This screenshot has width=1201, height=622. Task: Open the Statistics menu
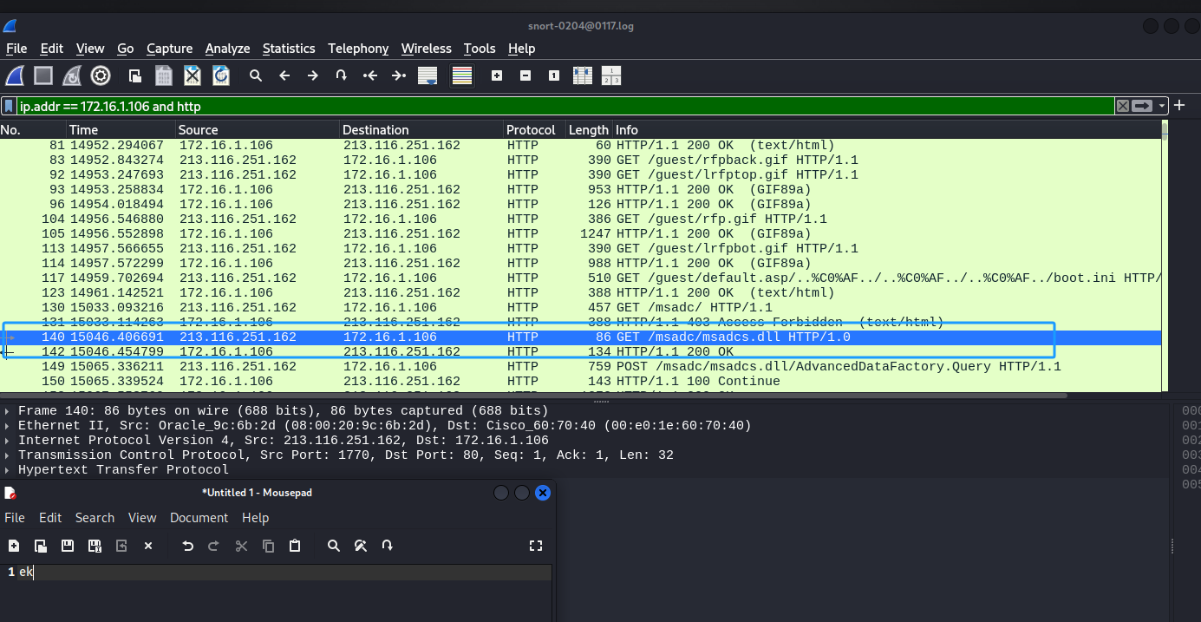click(289, 49)
